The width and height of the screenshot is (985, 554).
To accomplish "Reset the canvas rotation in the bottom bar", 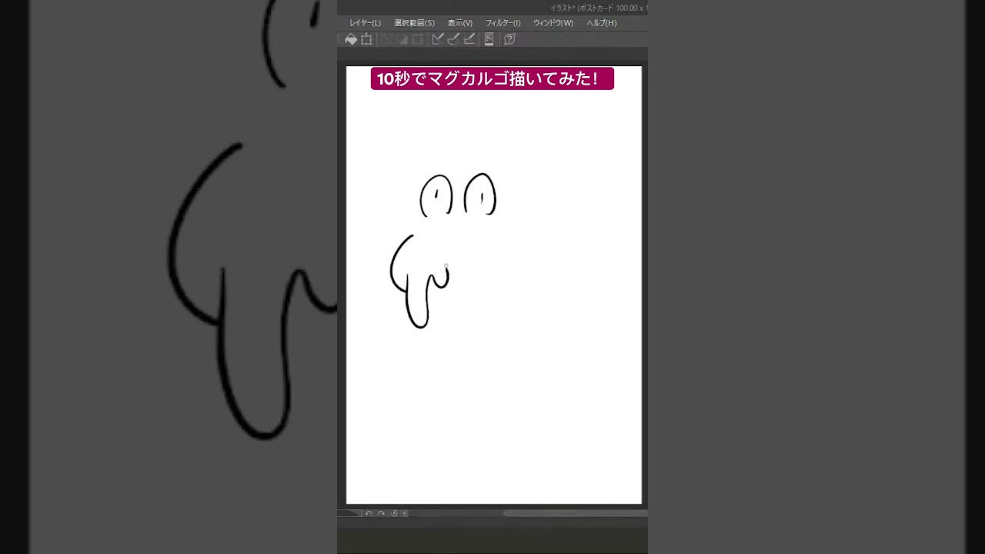I will coord(394,513).
